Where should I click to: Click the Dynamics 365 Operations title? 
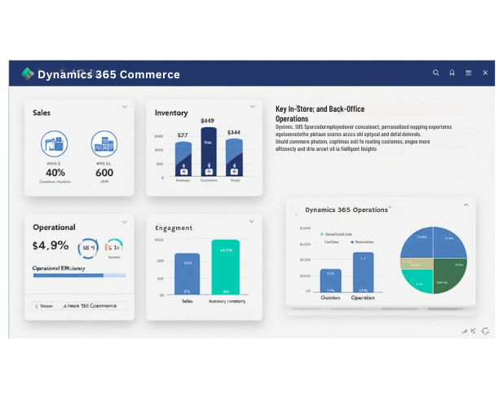(346, 210)
